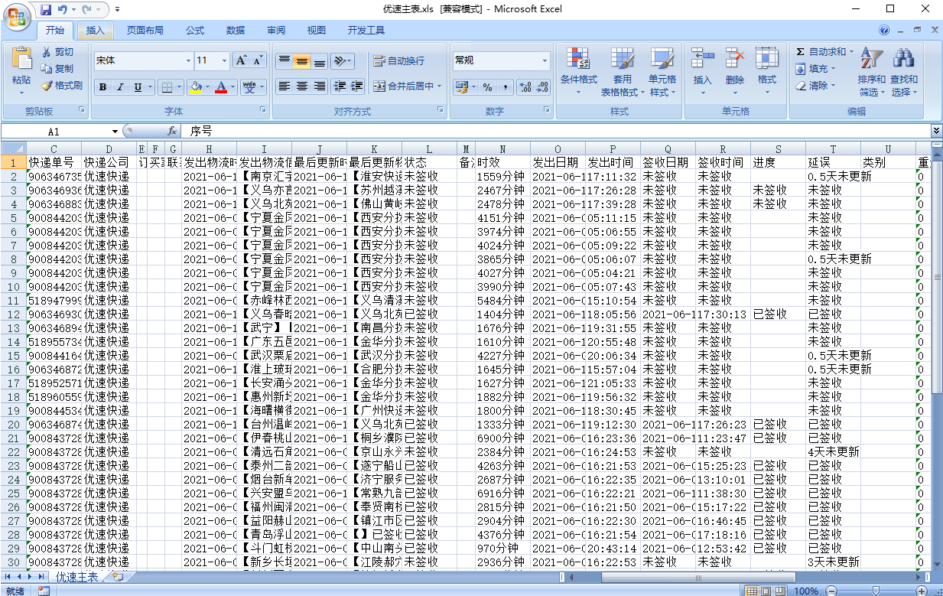Decrease font size with small A
943x596 pixels.
click(x=258, y=60)
